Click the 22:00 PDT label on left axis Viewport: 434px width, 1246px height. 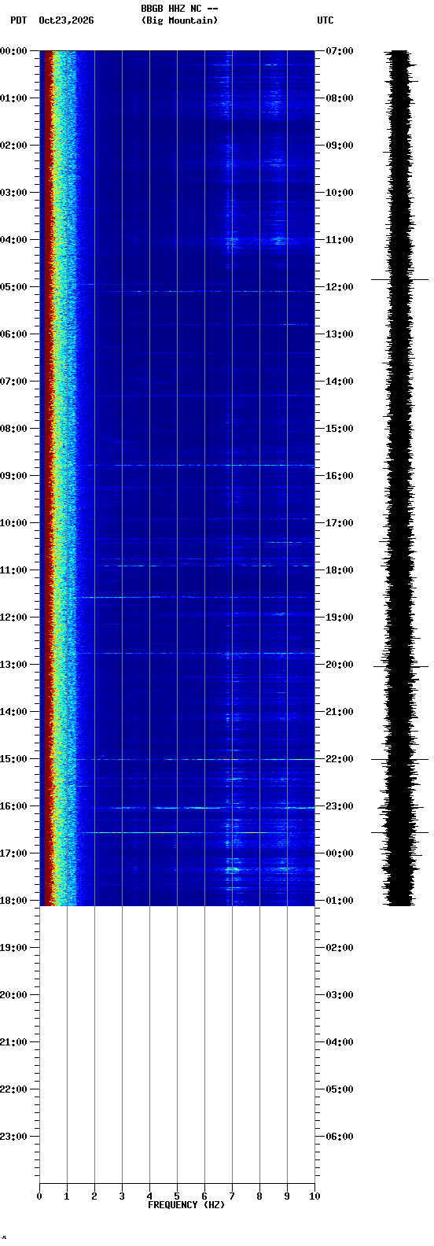coord(14,1089)
